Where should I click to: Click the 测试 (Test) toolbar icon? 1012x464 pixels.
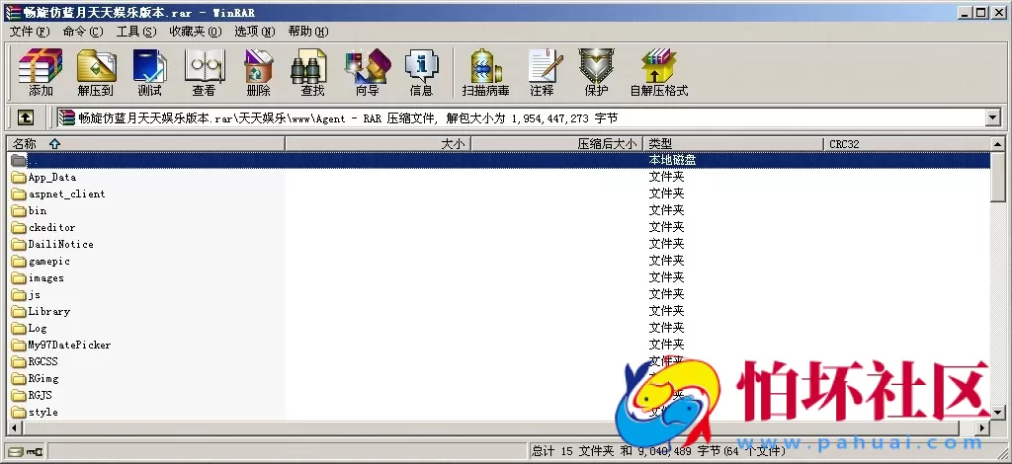click(x=150, y=66)
